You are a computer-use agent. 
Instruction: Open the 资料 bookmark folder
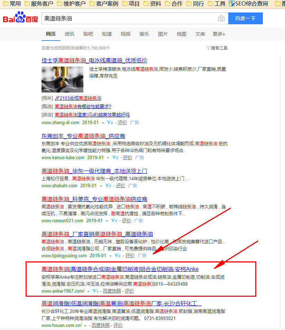tap(153, 3)
